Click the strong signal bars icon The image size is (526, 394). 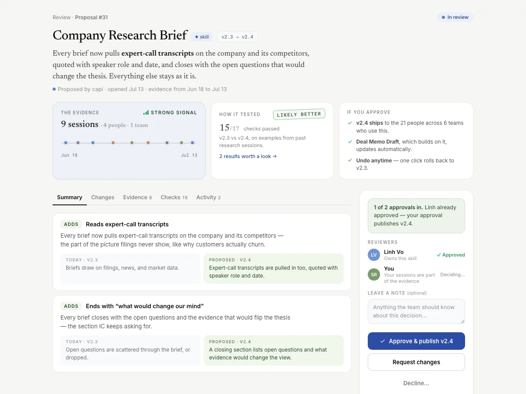(146, 113)
